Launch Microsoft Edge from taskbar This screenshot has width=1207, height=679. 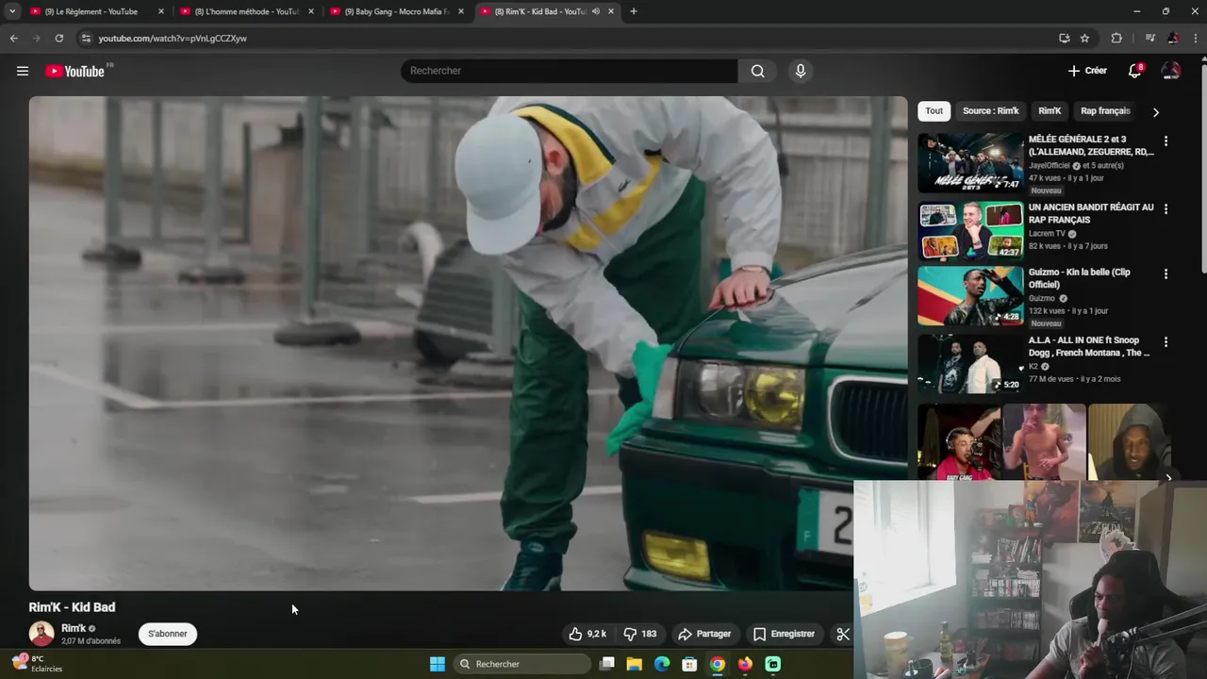coord(662,664)
